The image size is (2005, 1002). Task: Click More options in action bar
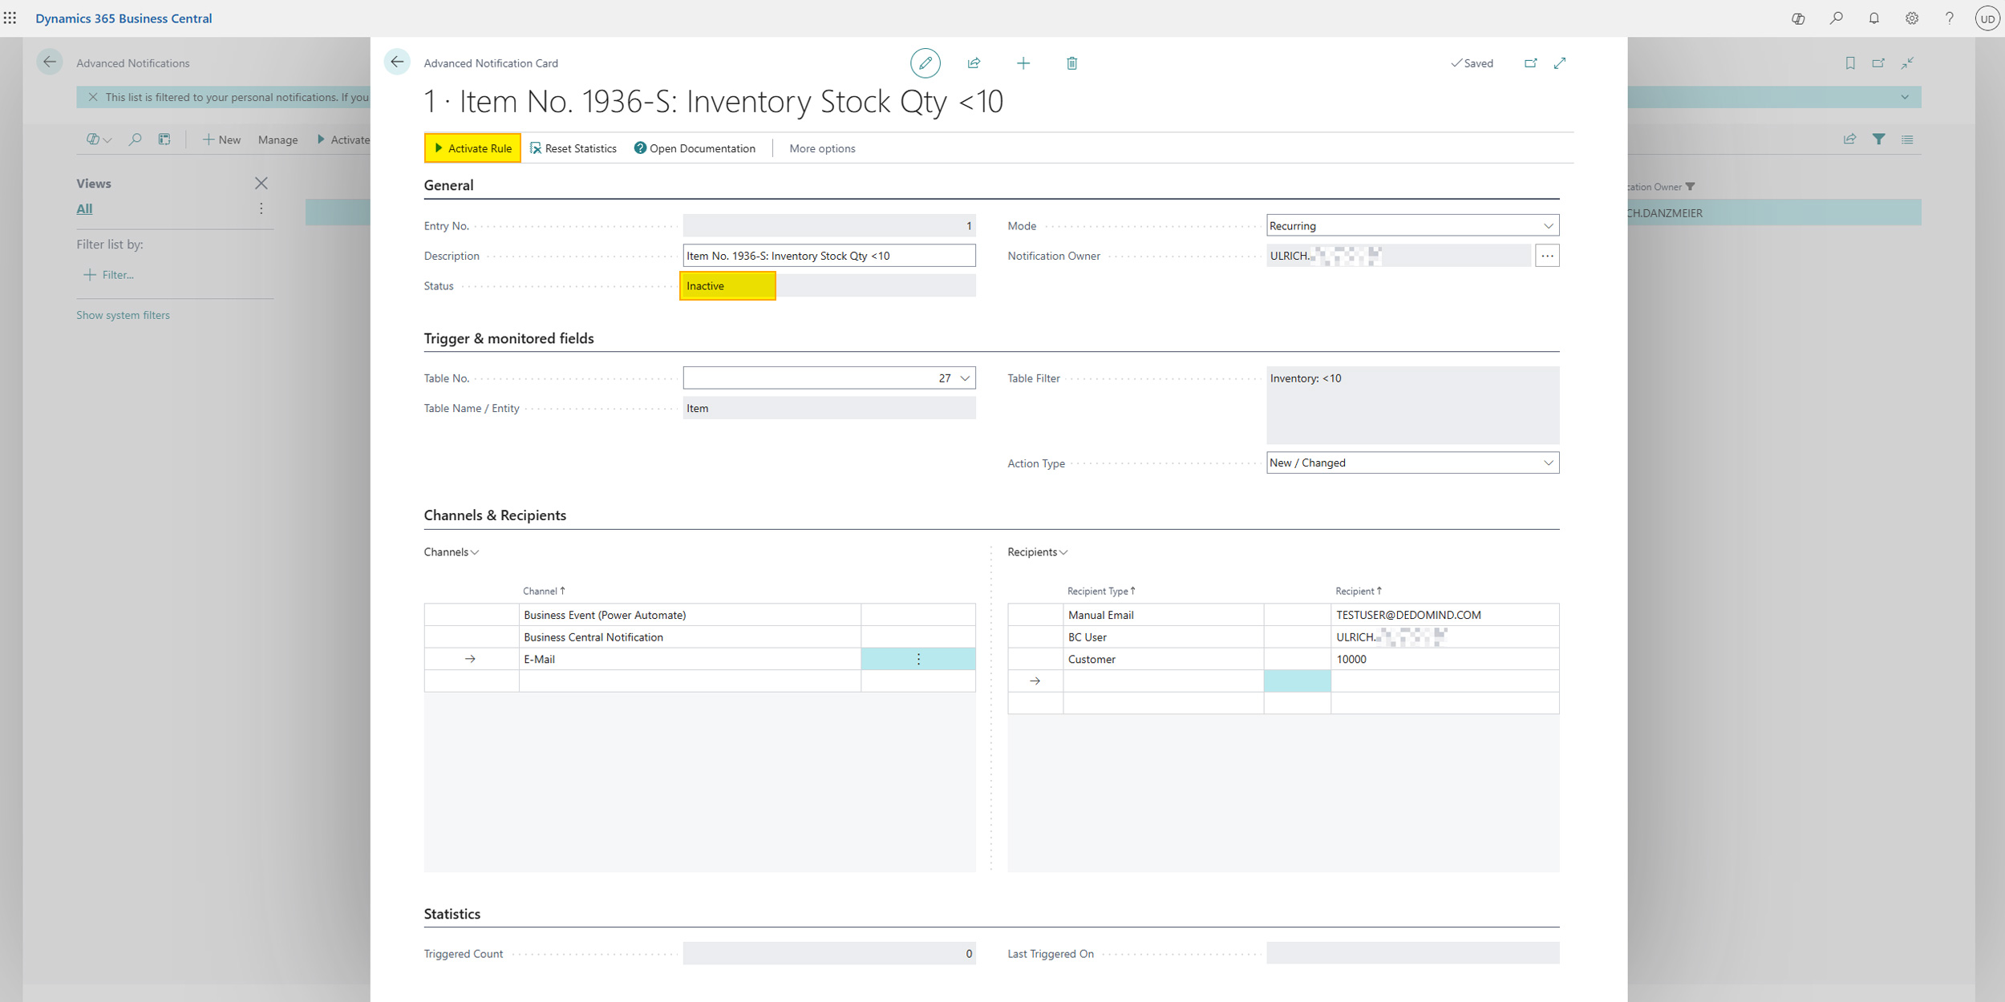pos(821,148)
